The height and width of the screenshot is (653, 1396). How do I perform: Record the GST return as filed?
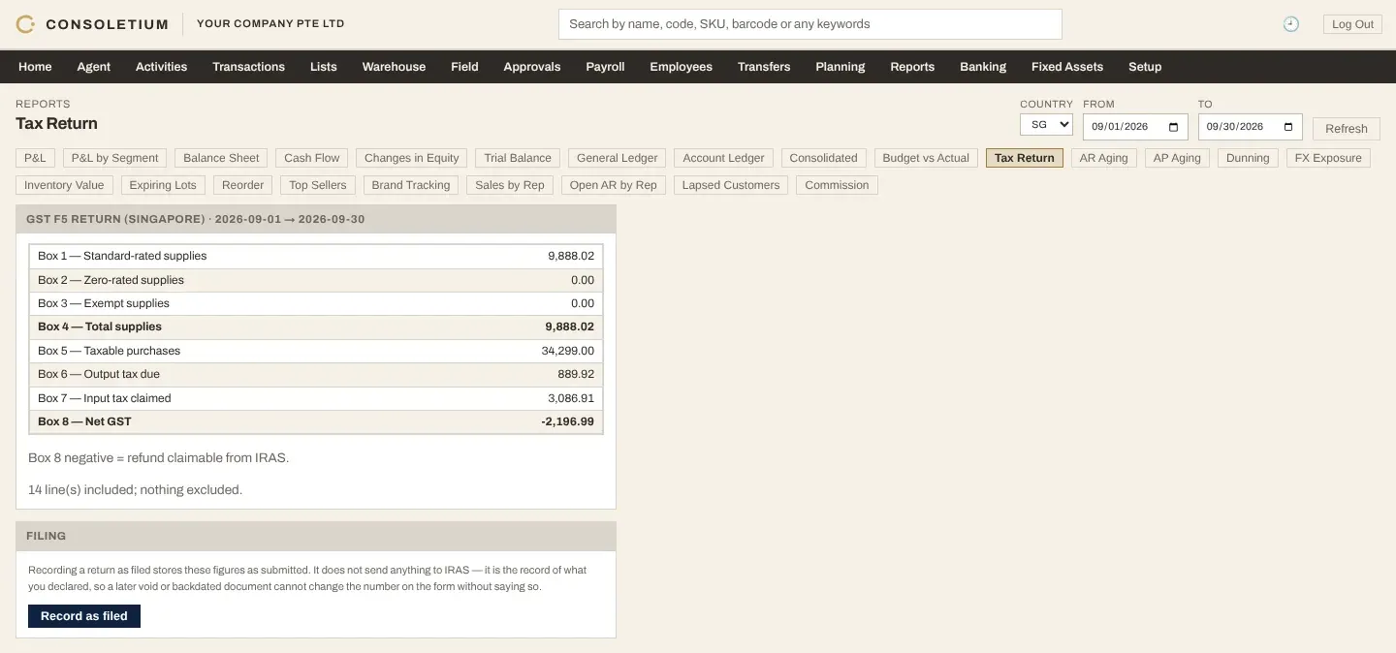pyautogui.click(x=84, y=616)
